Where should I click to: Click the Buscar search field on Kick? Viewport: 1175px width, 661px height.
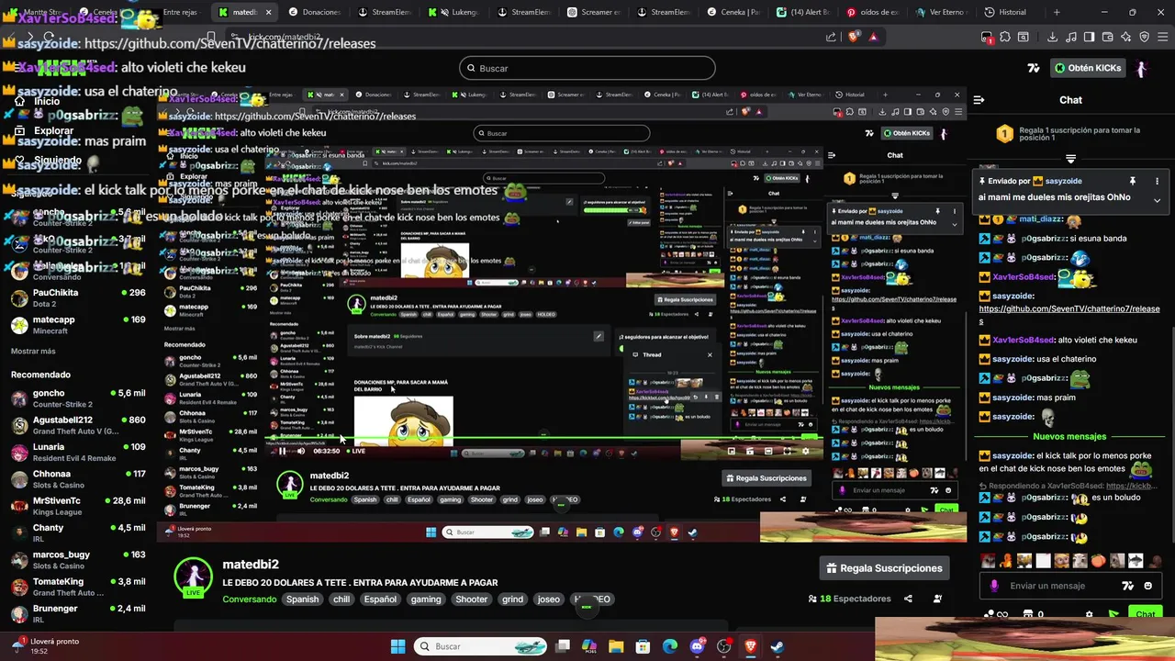(587, 68)
